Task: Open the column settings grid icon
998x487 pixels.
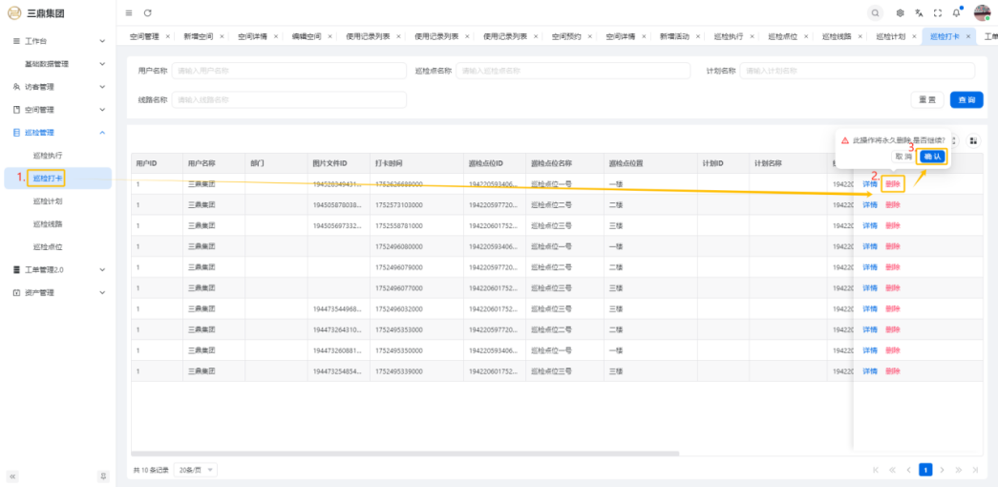Action: pyautogui.click(x=973, y=140)
